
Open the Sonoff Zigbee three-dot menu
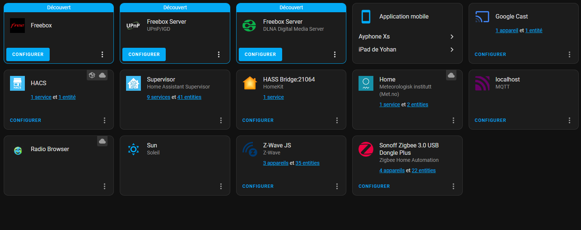point(453,186)
